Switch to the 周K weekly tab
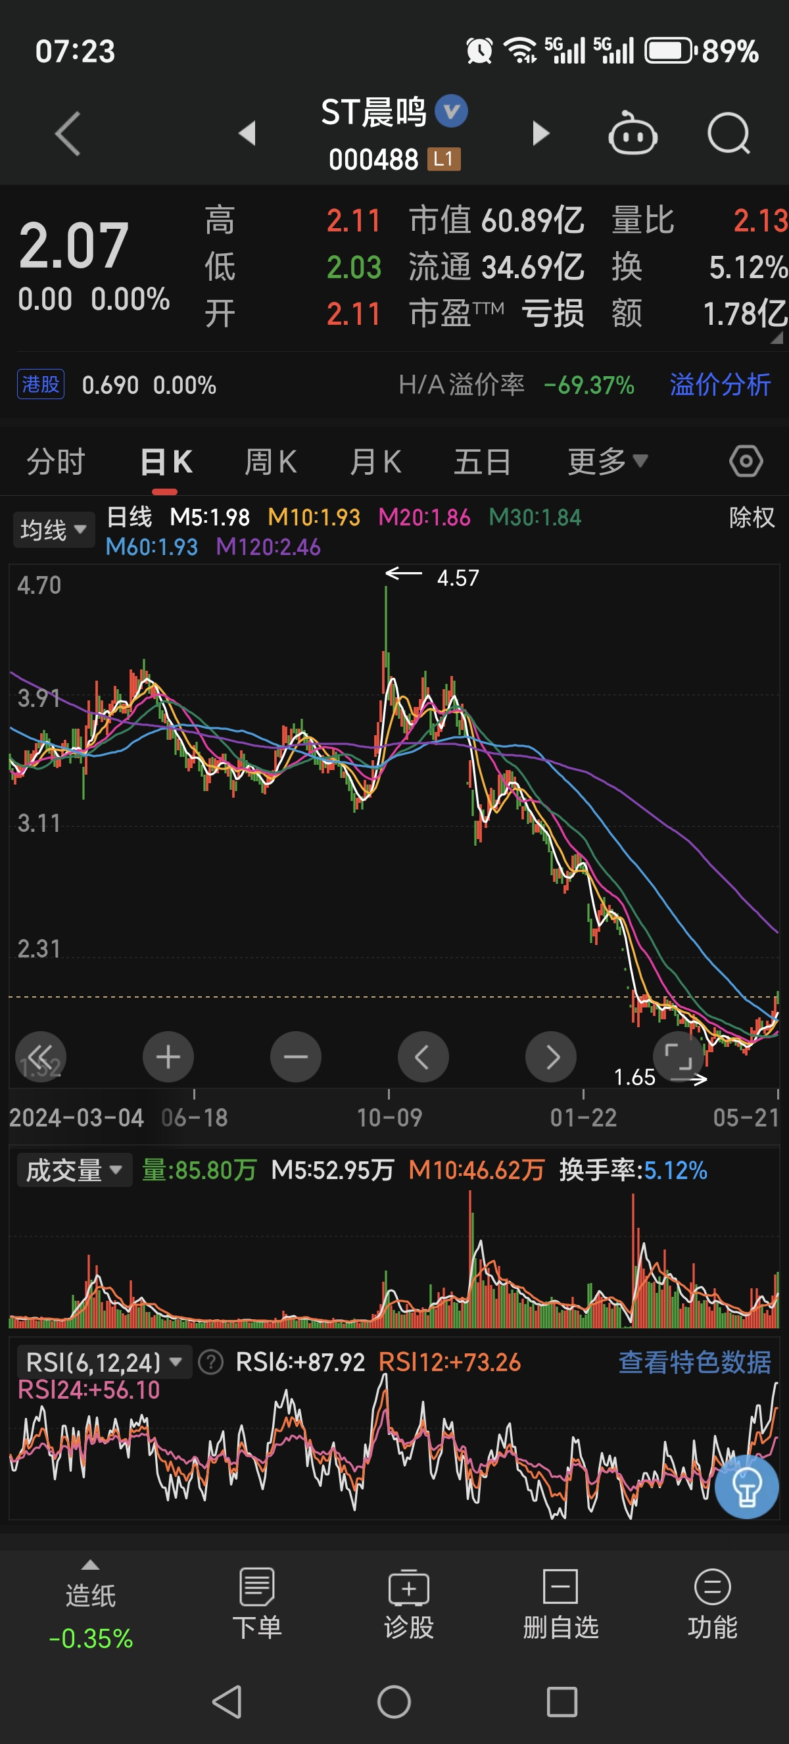This screenshot has width=789, height=1744. click(271, 462)
